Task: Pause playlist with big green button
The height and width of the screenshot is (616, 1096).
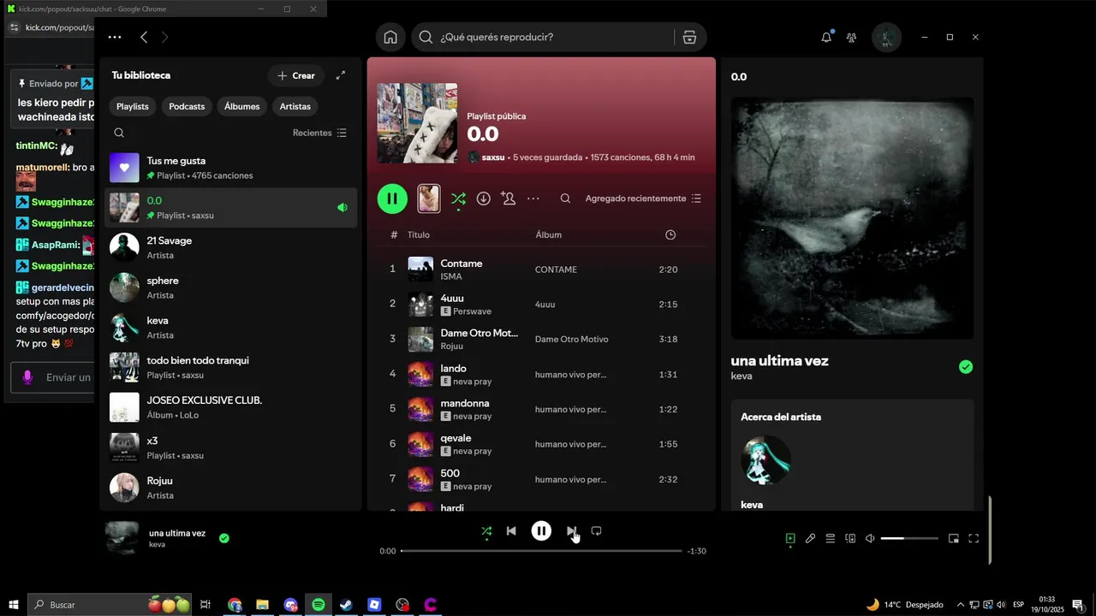Action: pyautogui.click(x=392, y=198)
